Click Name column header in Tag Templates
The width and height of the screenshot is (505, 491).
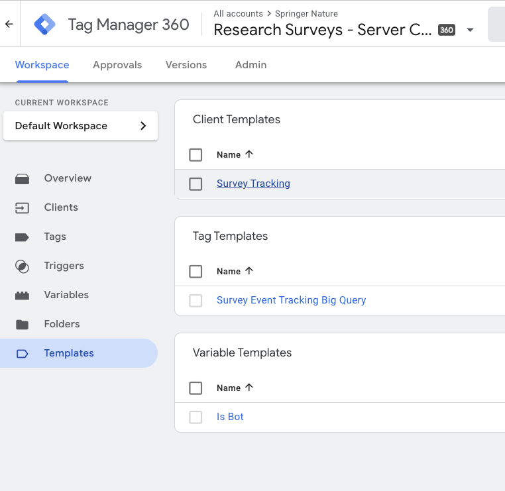(229, 272)
